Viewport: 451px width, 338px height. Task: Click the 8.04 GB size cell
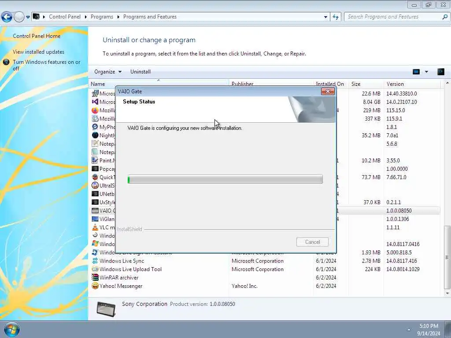(x=371, y=102)
